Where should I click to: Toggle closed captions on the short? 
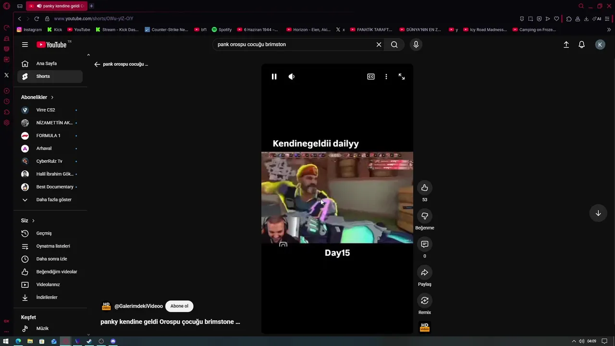point(371,76)
